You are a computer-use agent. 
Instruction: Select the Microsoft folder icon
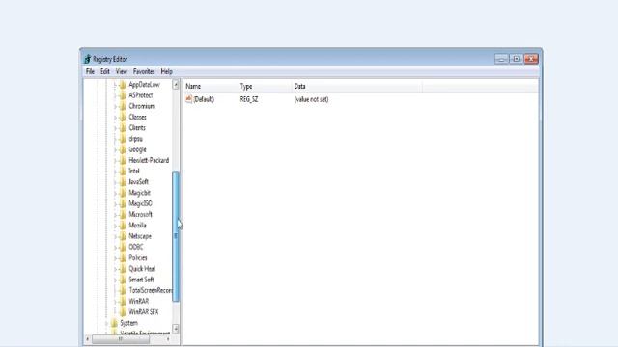[x=123, y=214]
